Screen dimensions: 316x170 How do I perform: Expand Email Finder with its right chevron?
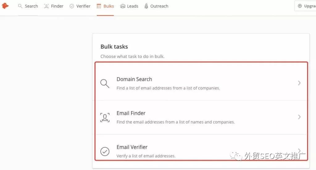299,117
